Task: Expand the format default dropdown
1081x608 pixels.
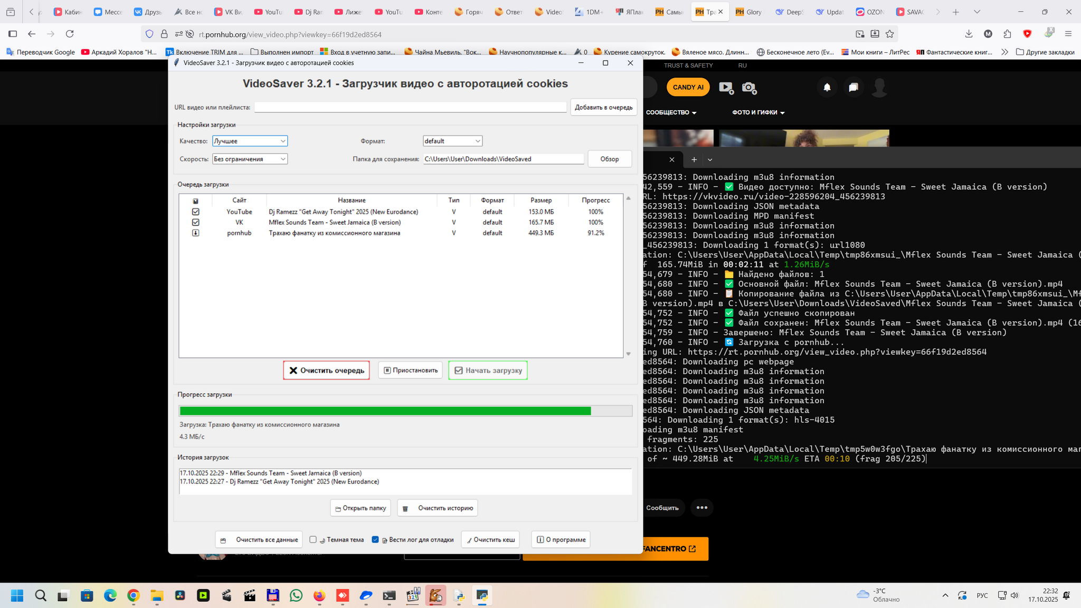Action: pos(452,141)
